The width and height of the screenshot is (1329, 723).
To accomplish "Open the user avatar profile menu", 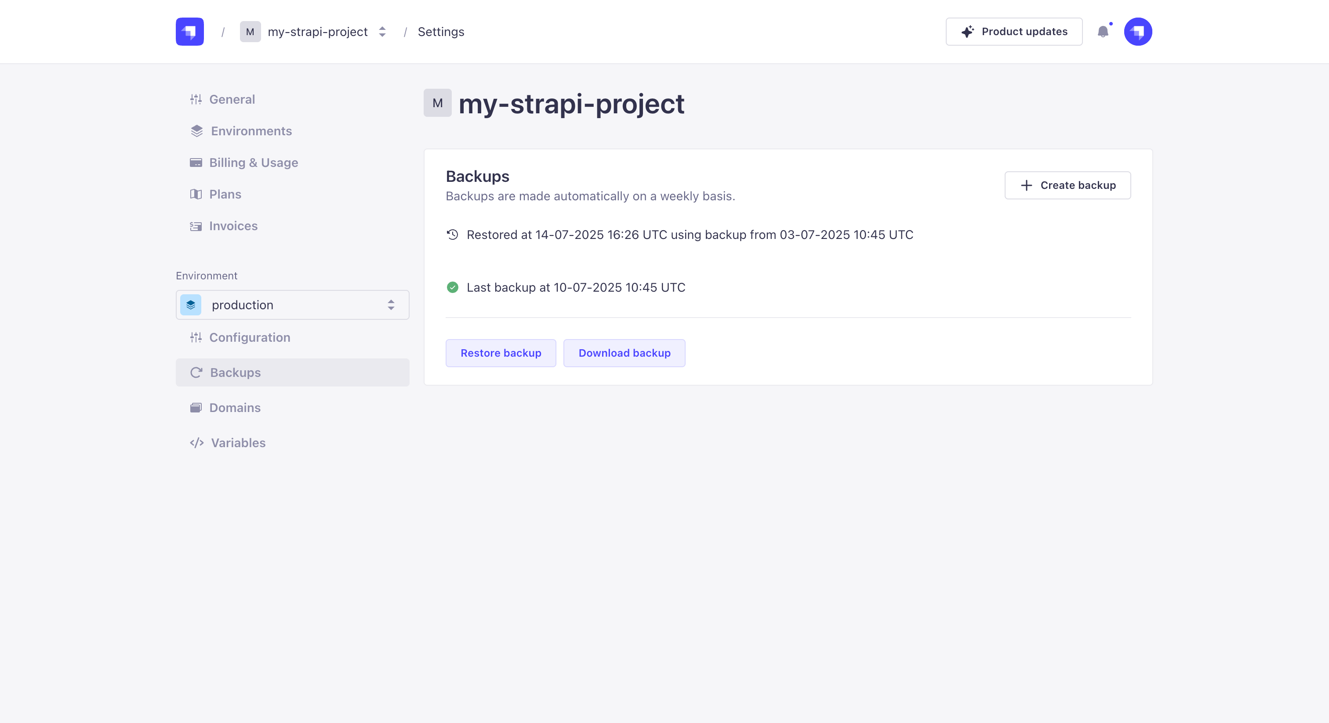I will [1137, 32].
